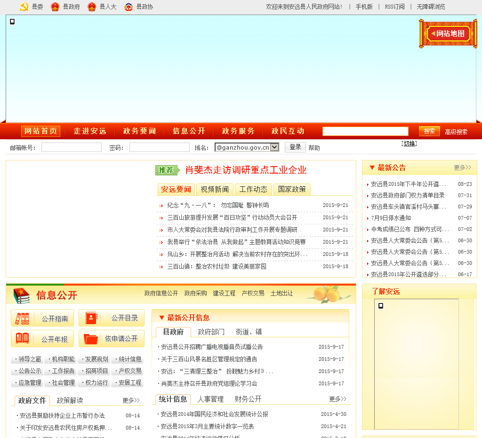482x438 pixels.
Task: Click 更多>> beside 政策解读 tab
Action: (x=131, y=400)
